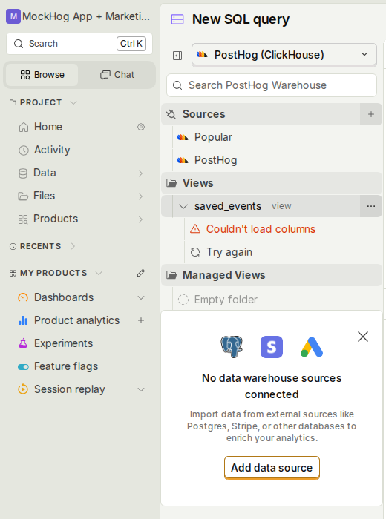Click the Home settings gear icon

pos(141,127)
